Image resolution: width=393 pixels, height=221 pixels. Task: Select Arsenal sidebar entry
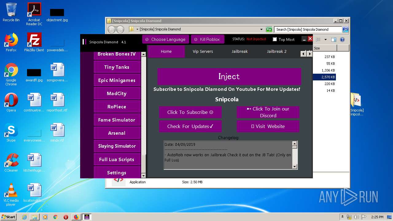pyautogui.click(x=117, y=133)
